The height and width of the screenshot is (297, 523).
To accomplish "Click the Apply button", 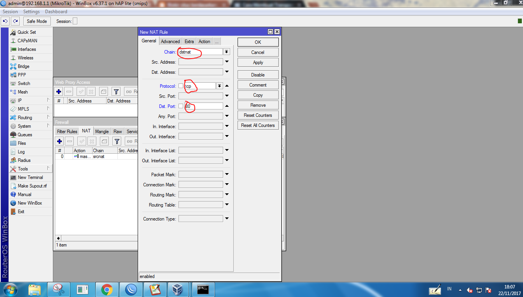I will pyautogui.click(x=258, y=62).
